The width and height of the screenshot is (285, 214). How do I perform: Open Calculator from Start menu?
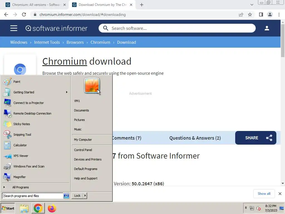click(20, 145)
